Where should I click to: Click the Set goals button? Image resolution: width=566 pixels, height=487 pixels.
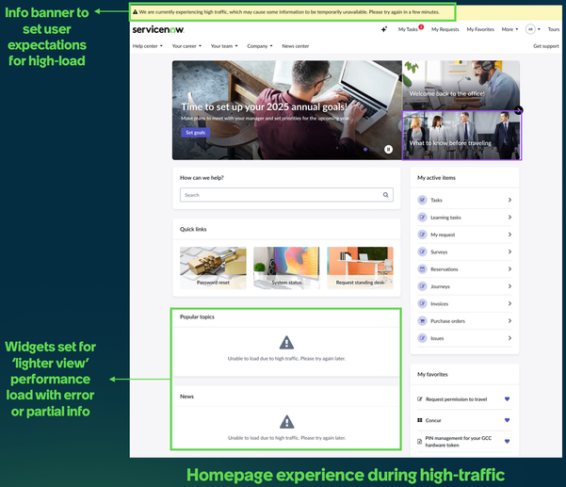point(195,133)
